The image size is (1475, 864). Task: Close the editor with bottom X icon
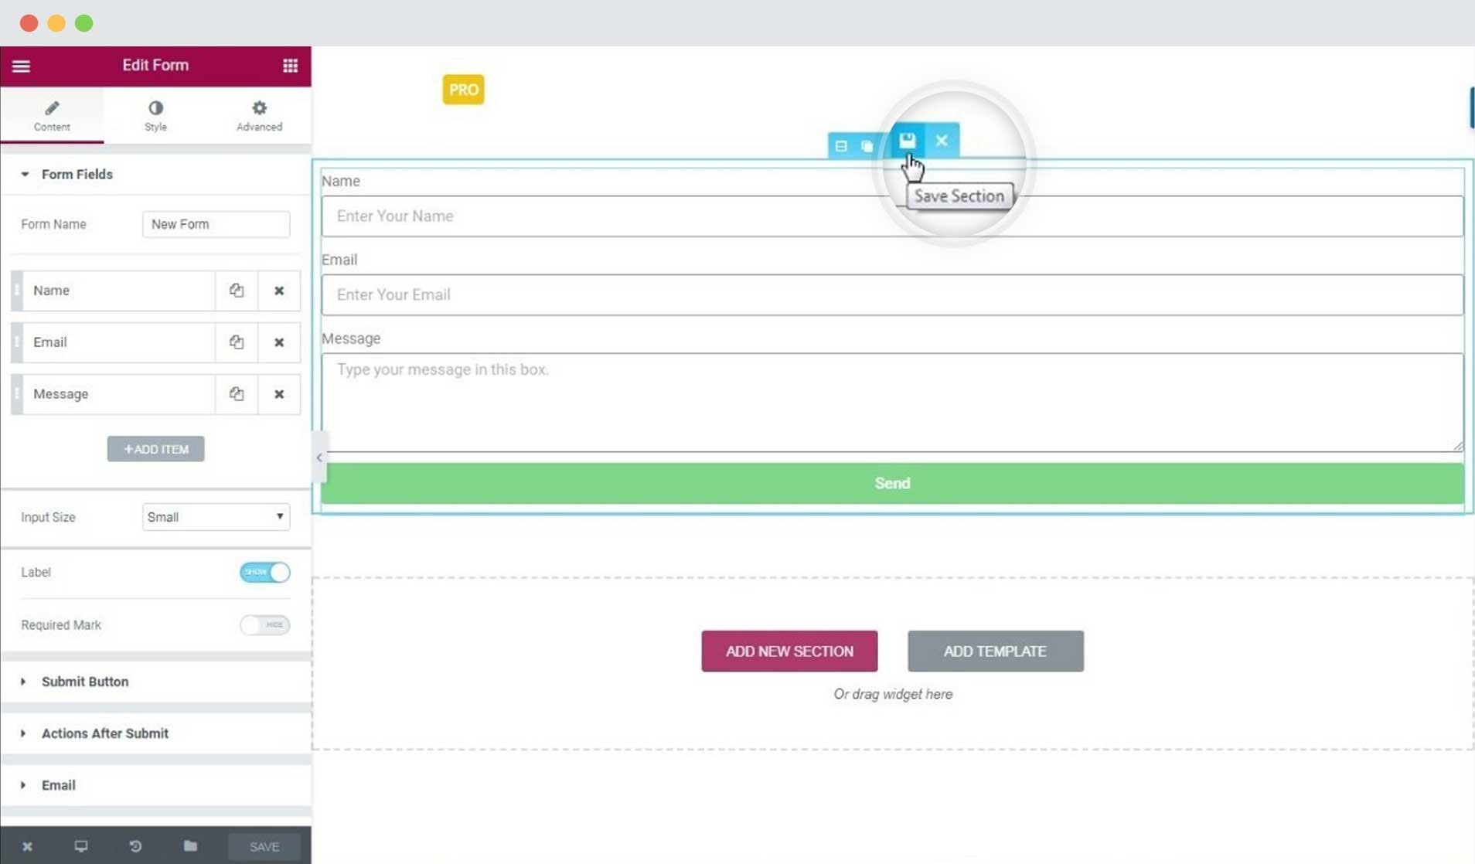coord(27,846)
